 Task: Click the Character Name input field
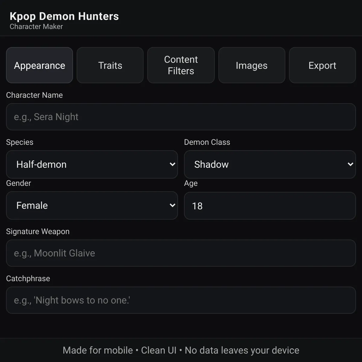tap(181, 117)
